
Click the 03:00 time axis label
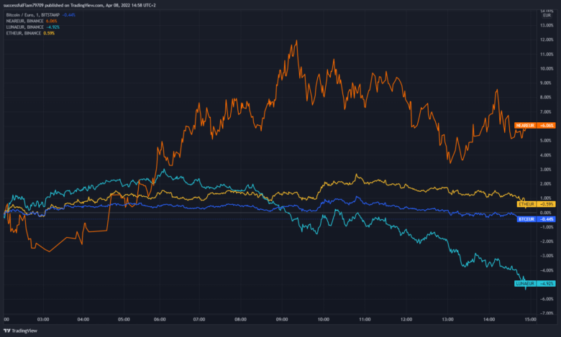click(43, 320)
